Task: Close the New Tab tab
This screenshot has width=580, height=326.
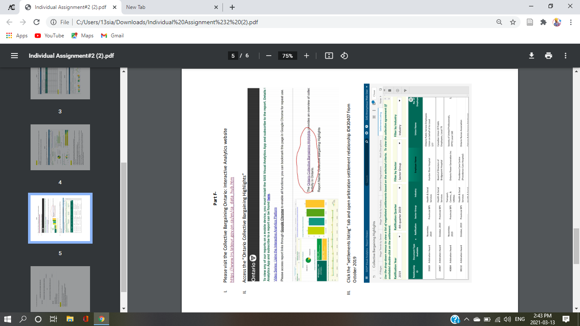Action: 216,7
